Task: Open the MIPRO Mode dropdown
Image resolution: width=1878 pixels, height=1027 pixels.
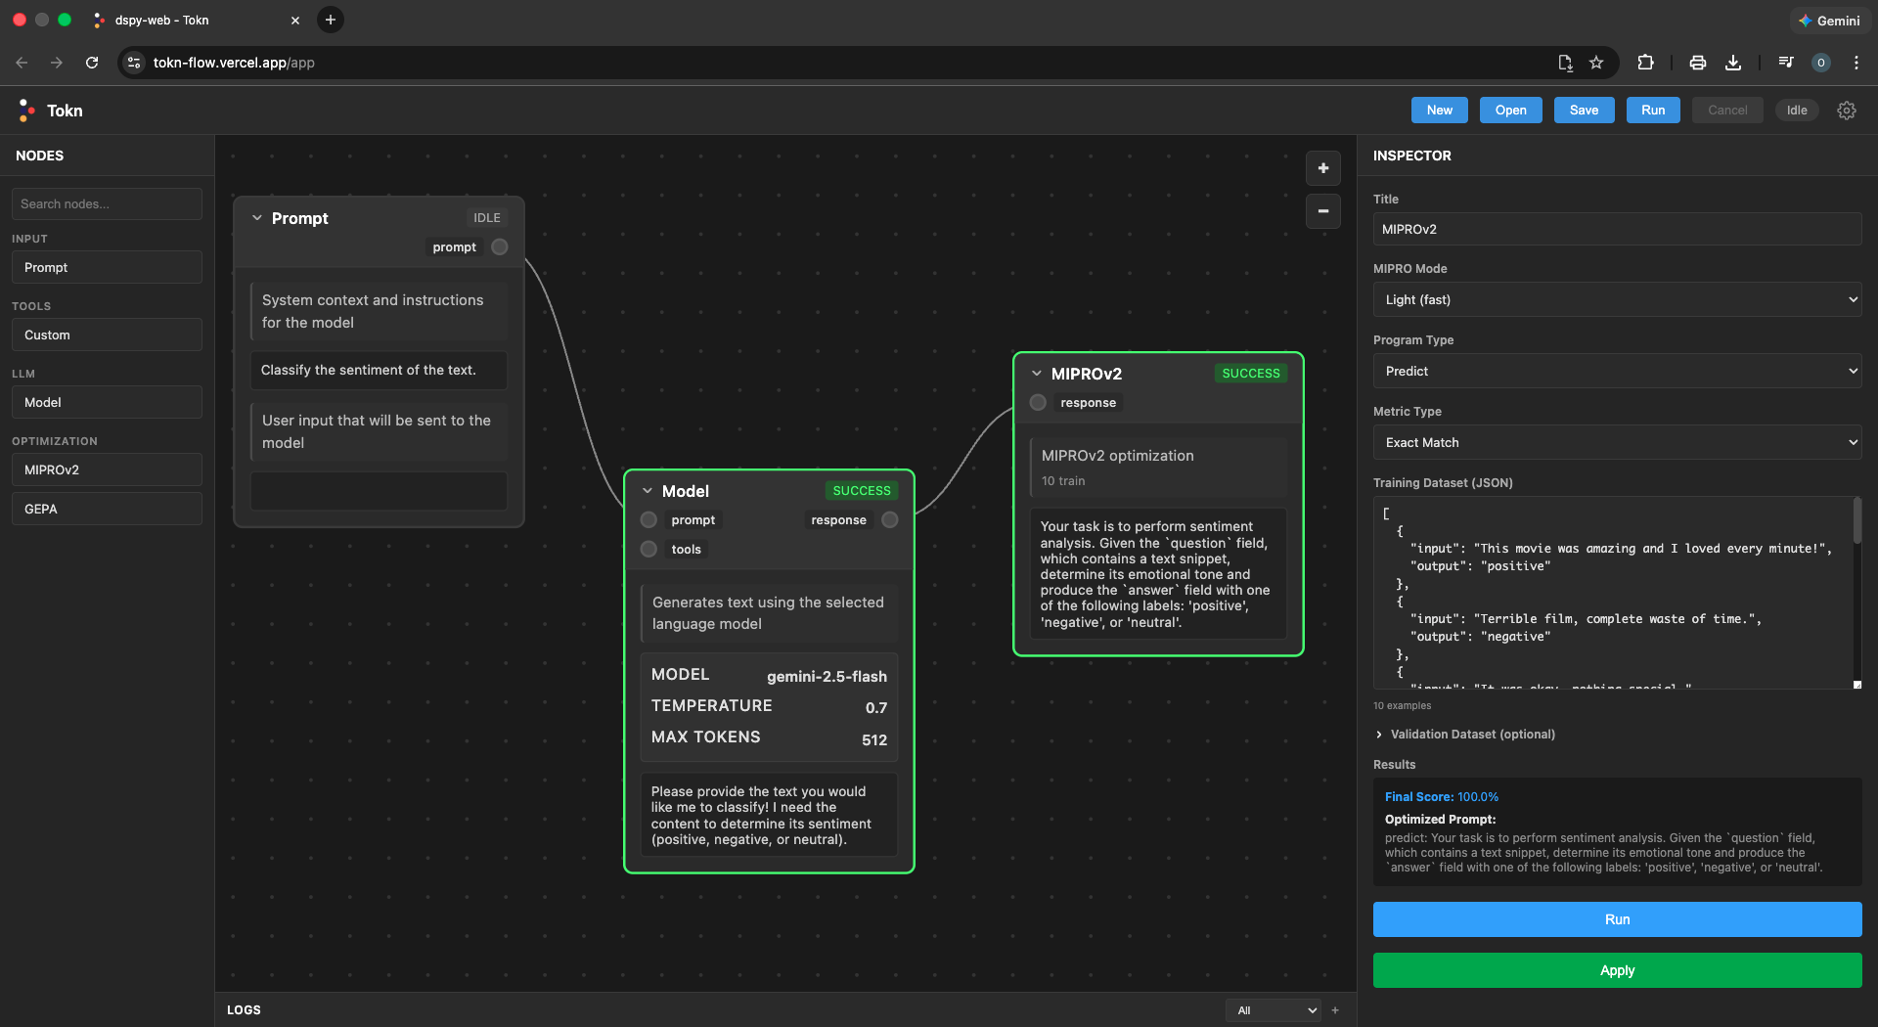Action: click(1617, 299)
